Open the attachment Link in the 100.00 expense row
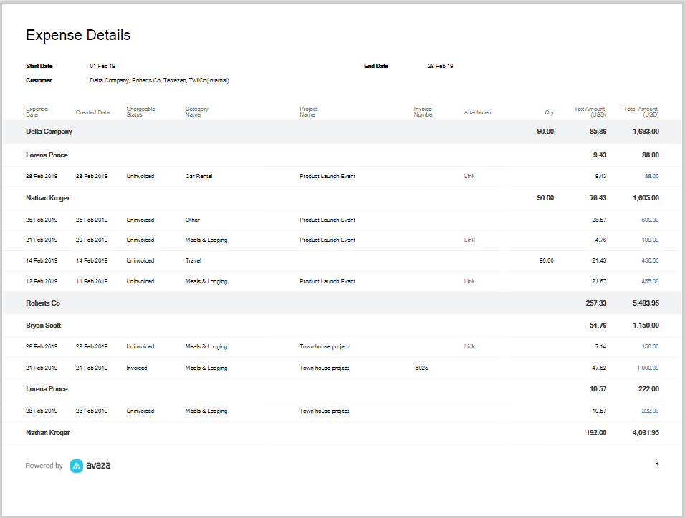 tap(469, 240)
